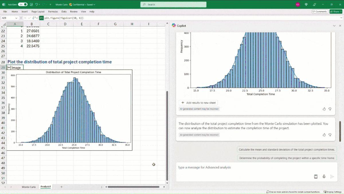Open the Page Layout ribbon tab
The width and height of the screenshot is (344, 194).
click(38, 12)
